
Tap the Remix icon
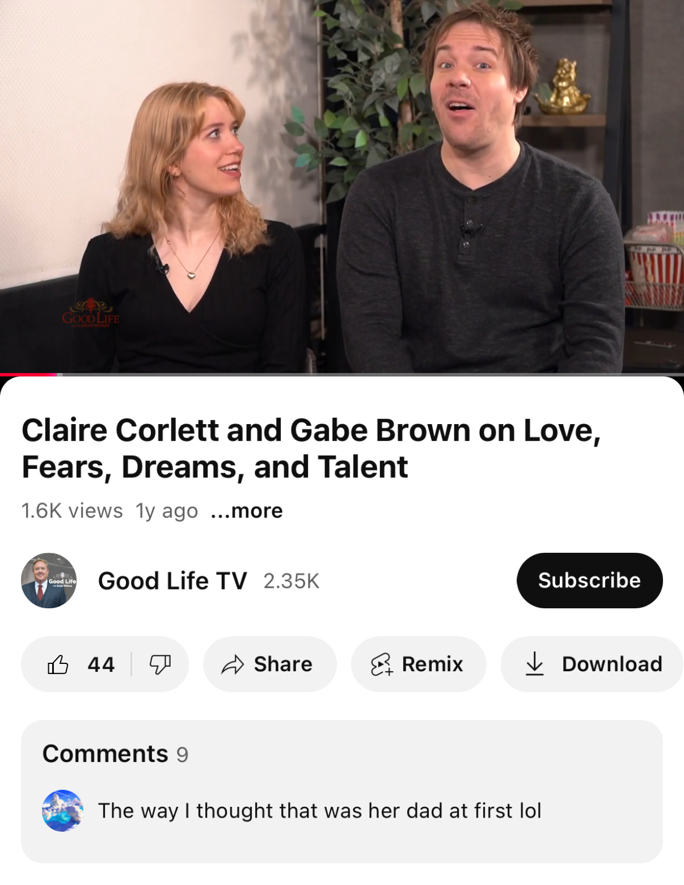(x=382, y=664)
